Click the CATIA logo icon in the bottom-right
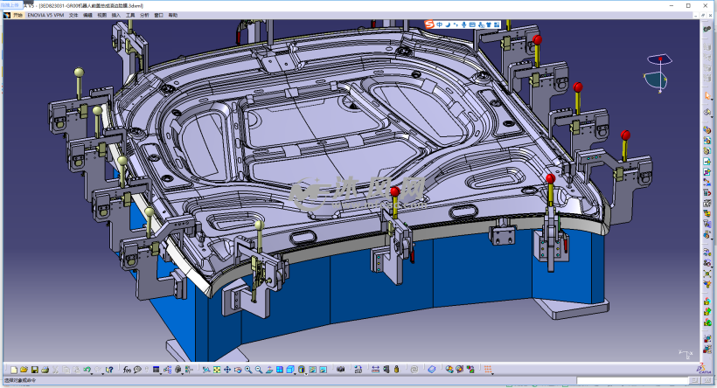Screen dimensions: 717x388 pos(702,367)
